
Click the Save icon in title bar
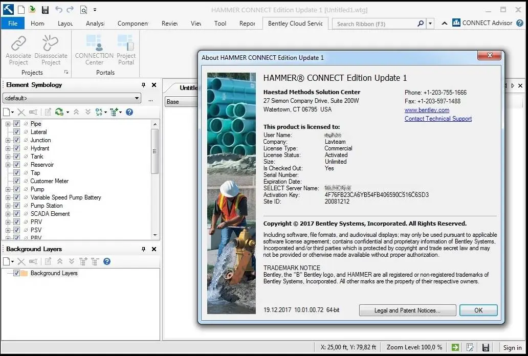coord(45,10)
